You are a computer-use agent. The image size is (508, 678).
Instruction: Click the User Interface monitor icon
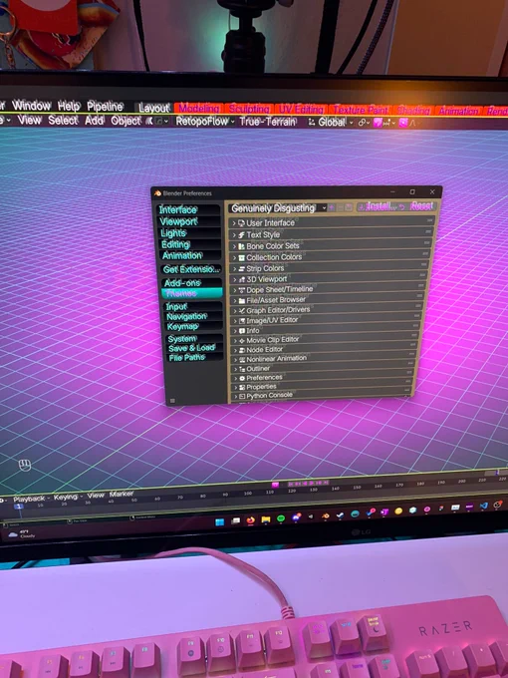pos(241,223)
